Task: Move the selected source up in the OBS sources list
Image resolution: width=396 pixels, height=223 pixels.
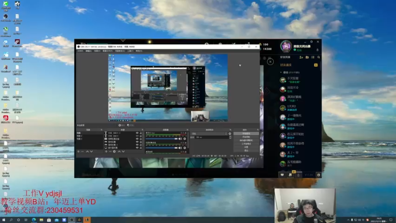Action: click(119, 152)
